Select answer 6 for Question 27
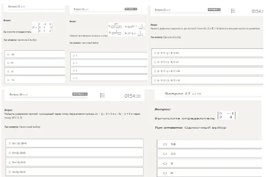 point(209,173)
